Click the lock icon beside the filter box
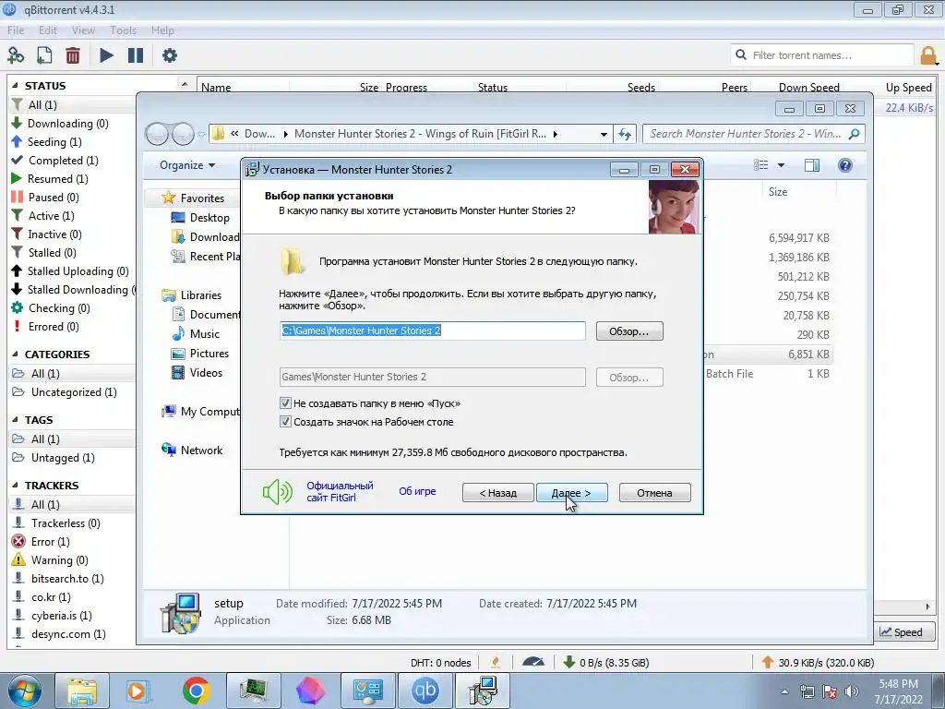Screen dimensions: 945x709 [x=928, y=55]
